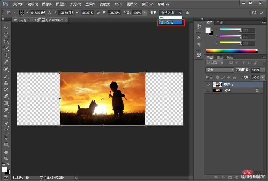Select the Move tool
The height and width of the screenshot is (181, 268).
coord(6,27)
